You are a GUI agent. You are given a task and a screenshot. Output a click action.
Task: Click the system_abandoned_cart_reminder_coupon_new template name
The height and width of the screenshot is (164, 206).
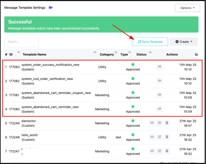(x=56, y=93)
